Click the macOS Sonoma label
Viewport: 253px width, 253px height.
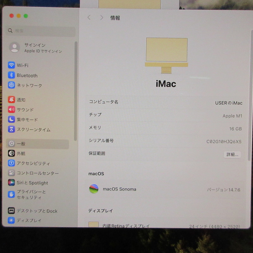tap(120, 189)
